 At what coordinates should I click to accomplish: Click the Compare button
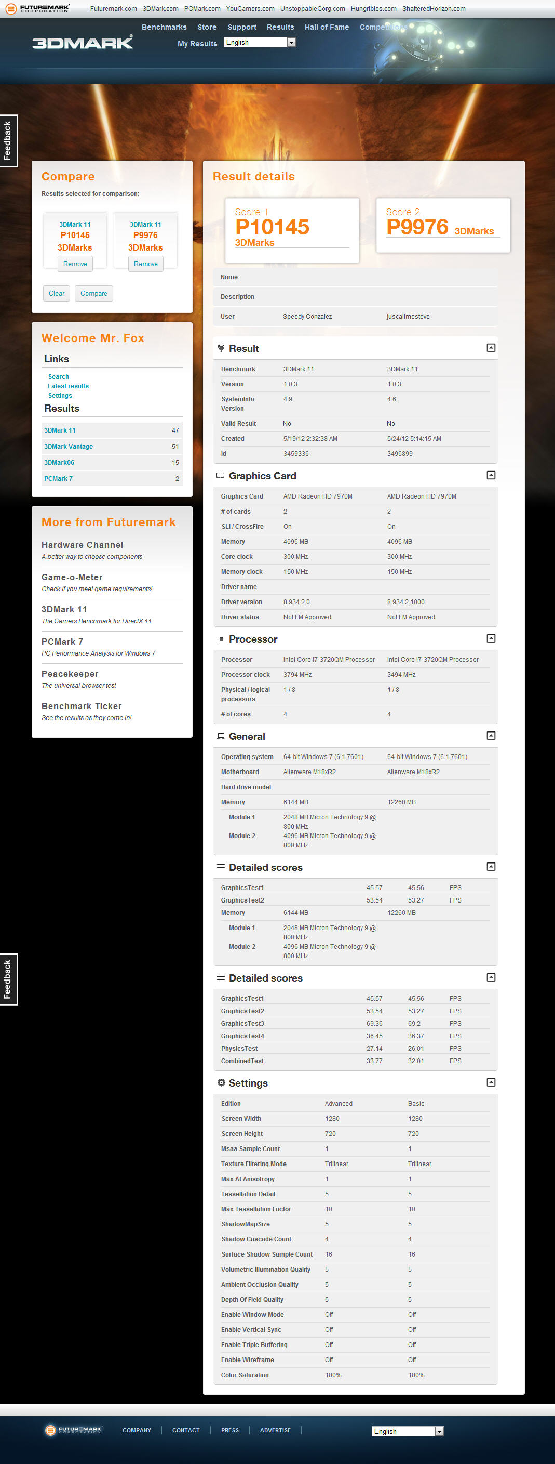pyautogui.click(x=94, y=293)
